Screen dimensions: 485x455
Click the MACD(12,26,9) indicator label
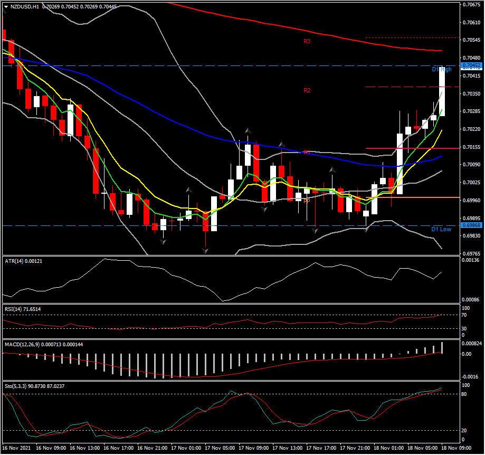click(44, 344)
